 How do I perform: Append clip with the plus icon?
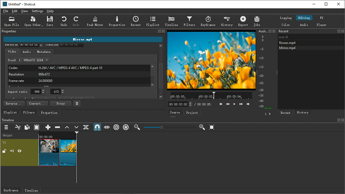[48, 127]
